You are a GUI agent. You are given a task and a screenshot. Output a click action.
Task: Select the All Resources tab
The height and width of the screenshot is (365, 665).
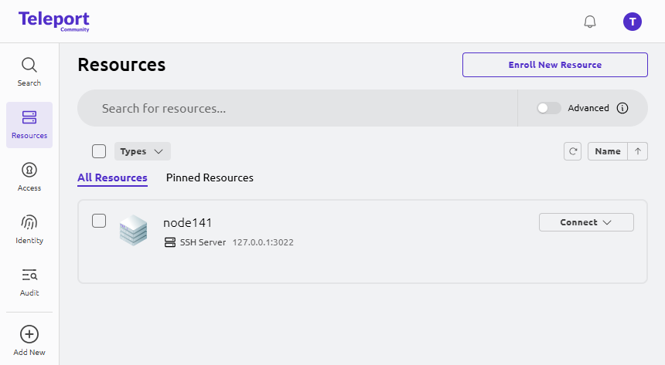point(112,177)
